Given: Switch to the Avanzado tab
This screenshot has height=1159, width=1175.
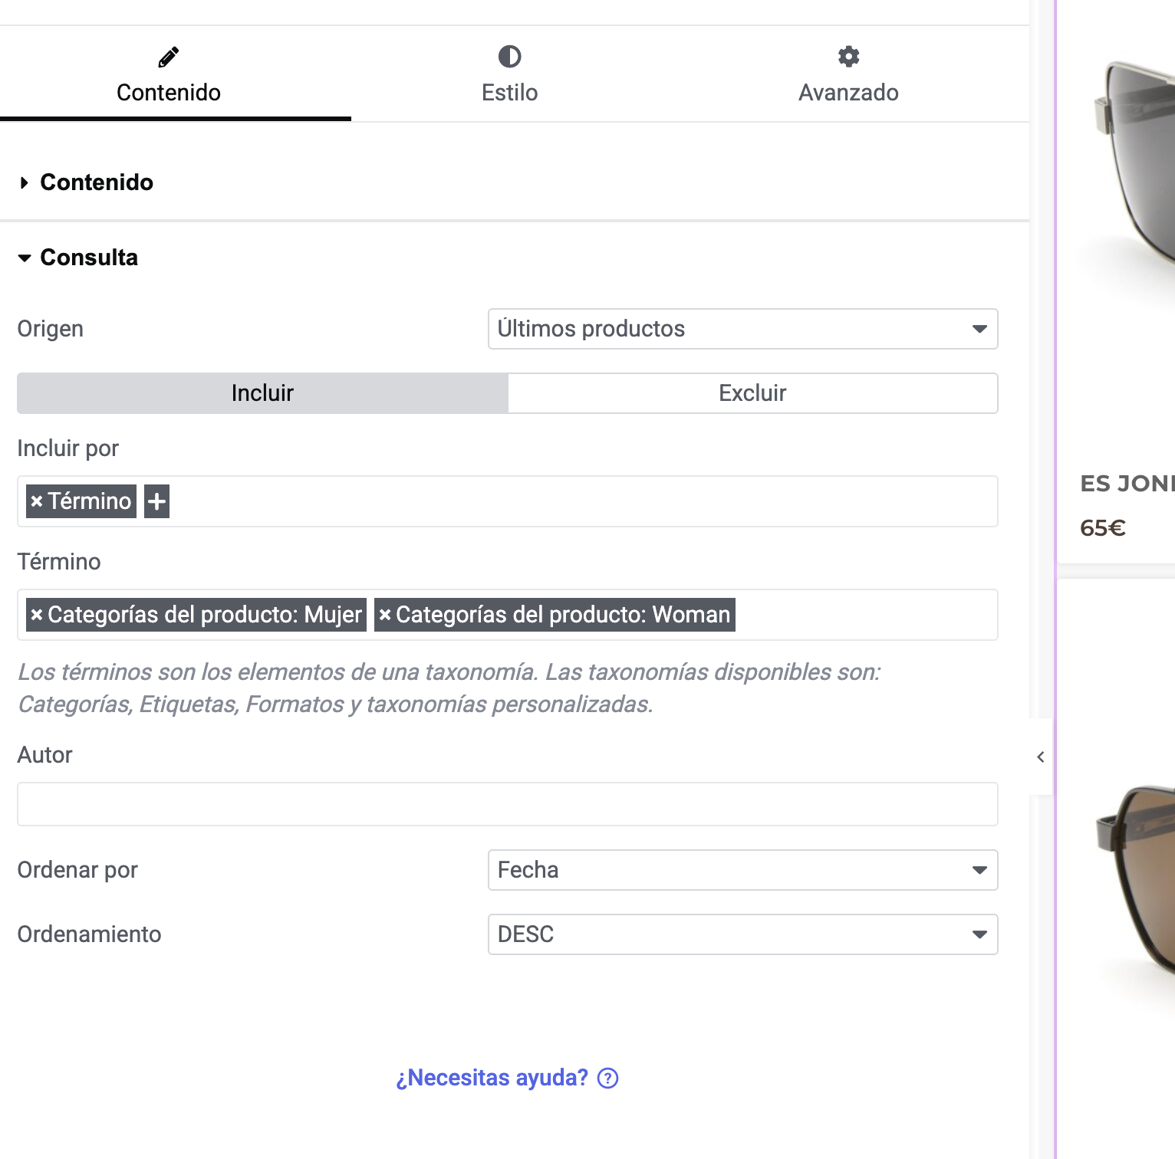Looking at the screenshot, I should pyautogui.click(x=848, y=92).
